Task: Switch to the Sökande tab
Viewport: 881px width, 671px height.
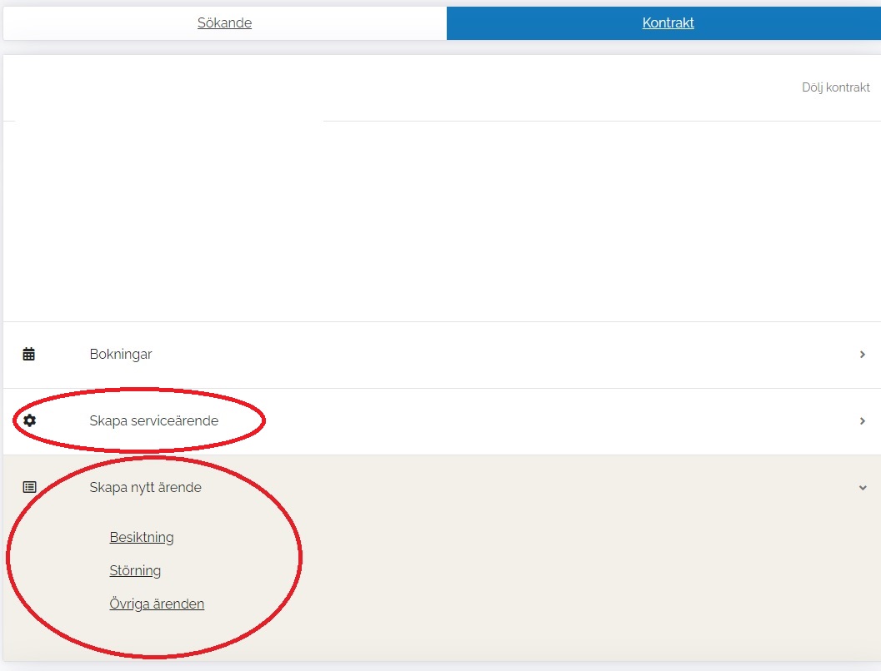Action: 224,23
